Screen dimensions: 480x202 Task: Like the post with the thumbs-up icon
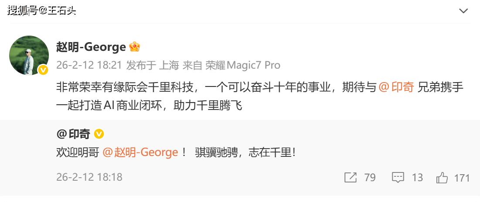[442, 178]
